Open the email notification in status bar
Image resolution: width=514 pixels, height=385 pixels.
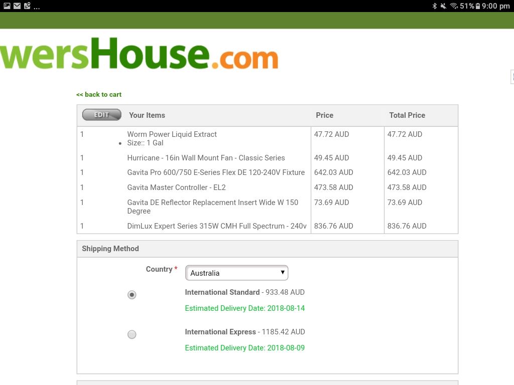pos(17,6)
